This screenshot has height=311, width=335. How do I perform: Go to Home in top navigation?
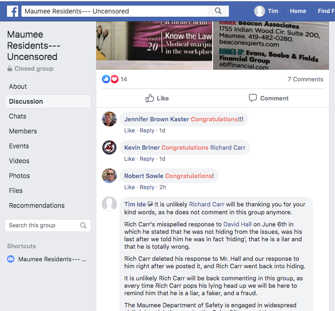coord(298,11)
